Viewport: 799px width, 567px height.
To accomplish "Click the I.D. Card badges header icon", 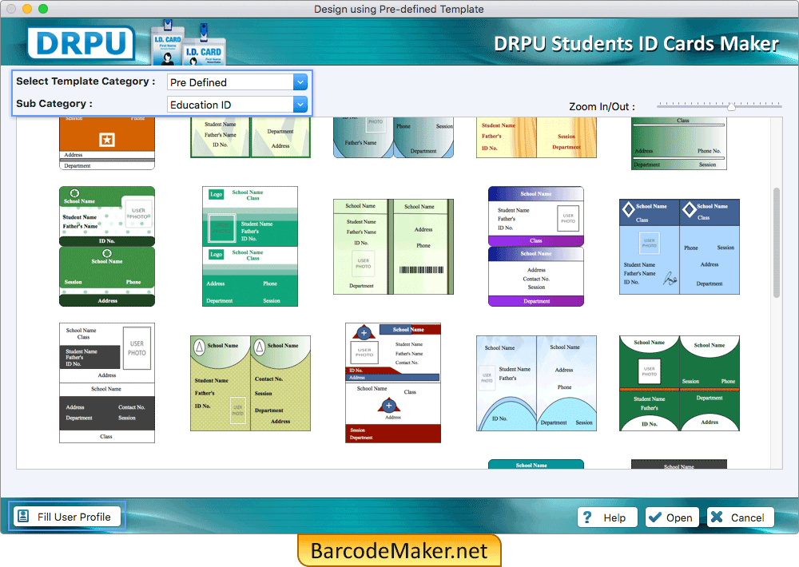I will click(x=188, y=43).
